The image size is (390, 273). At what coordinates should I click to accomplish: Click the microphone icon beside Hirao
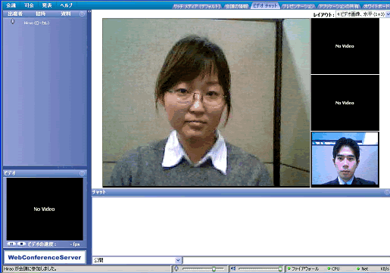point(12,22)
